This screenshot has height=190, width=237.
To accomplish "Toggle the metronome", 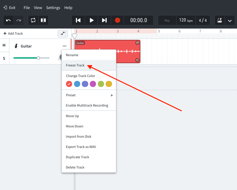I will 220,20.
